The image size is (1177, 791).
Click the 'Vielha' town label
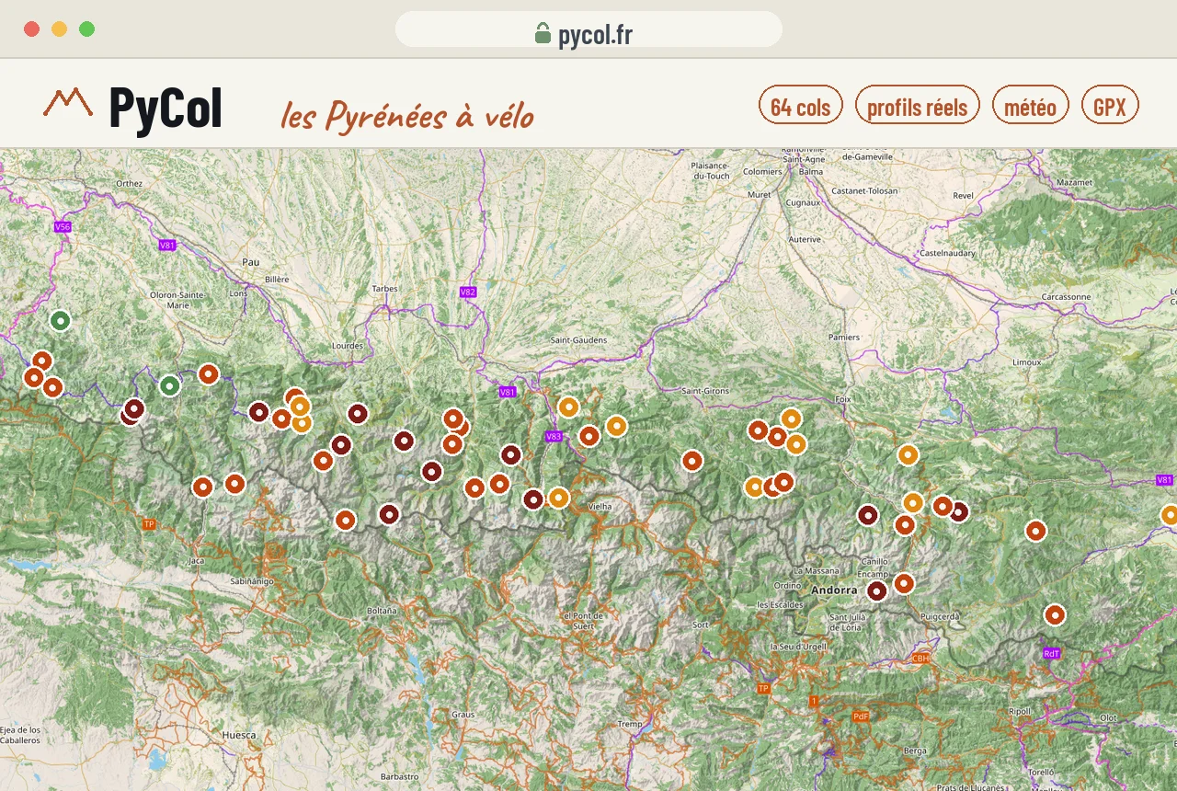click(x=600, y=506)
